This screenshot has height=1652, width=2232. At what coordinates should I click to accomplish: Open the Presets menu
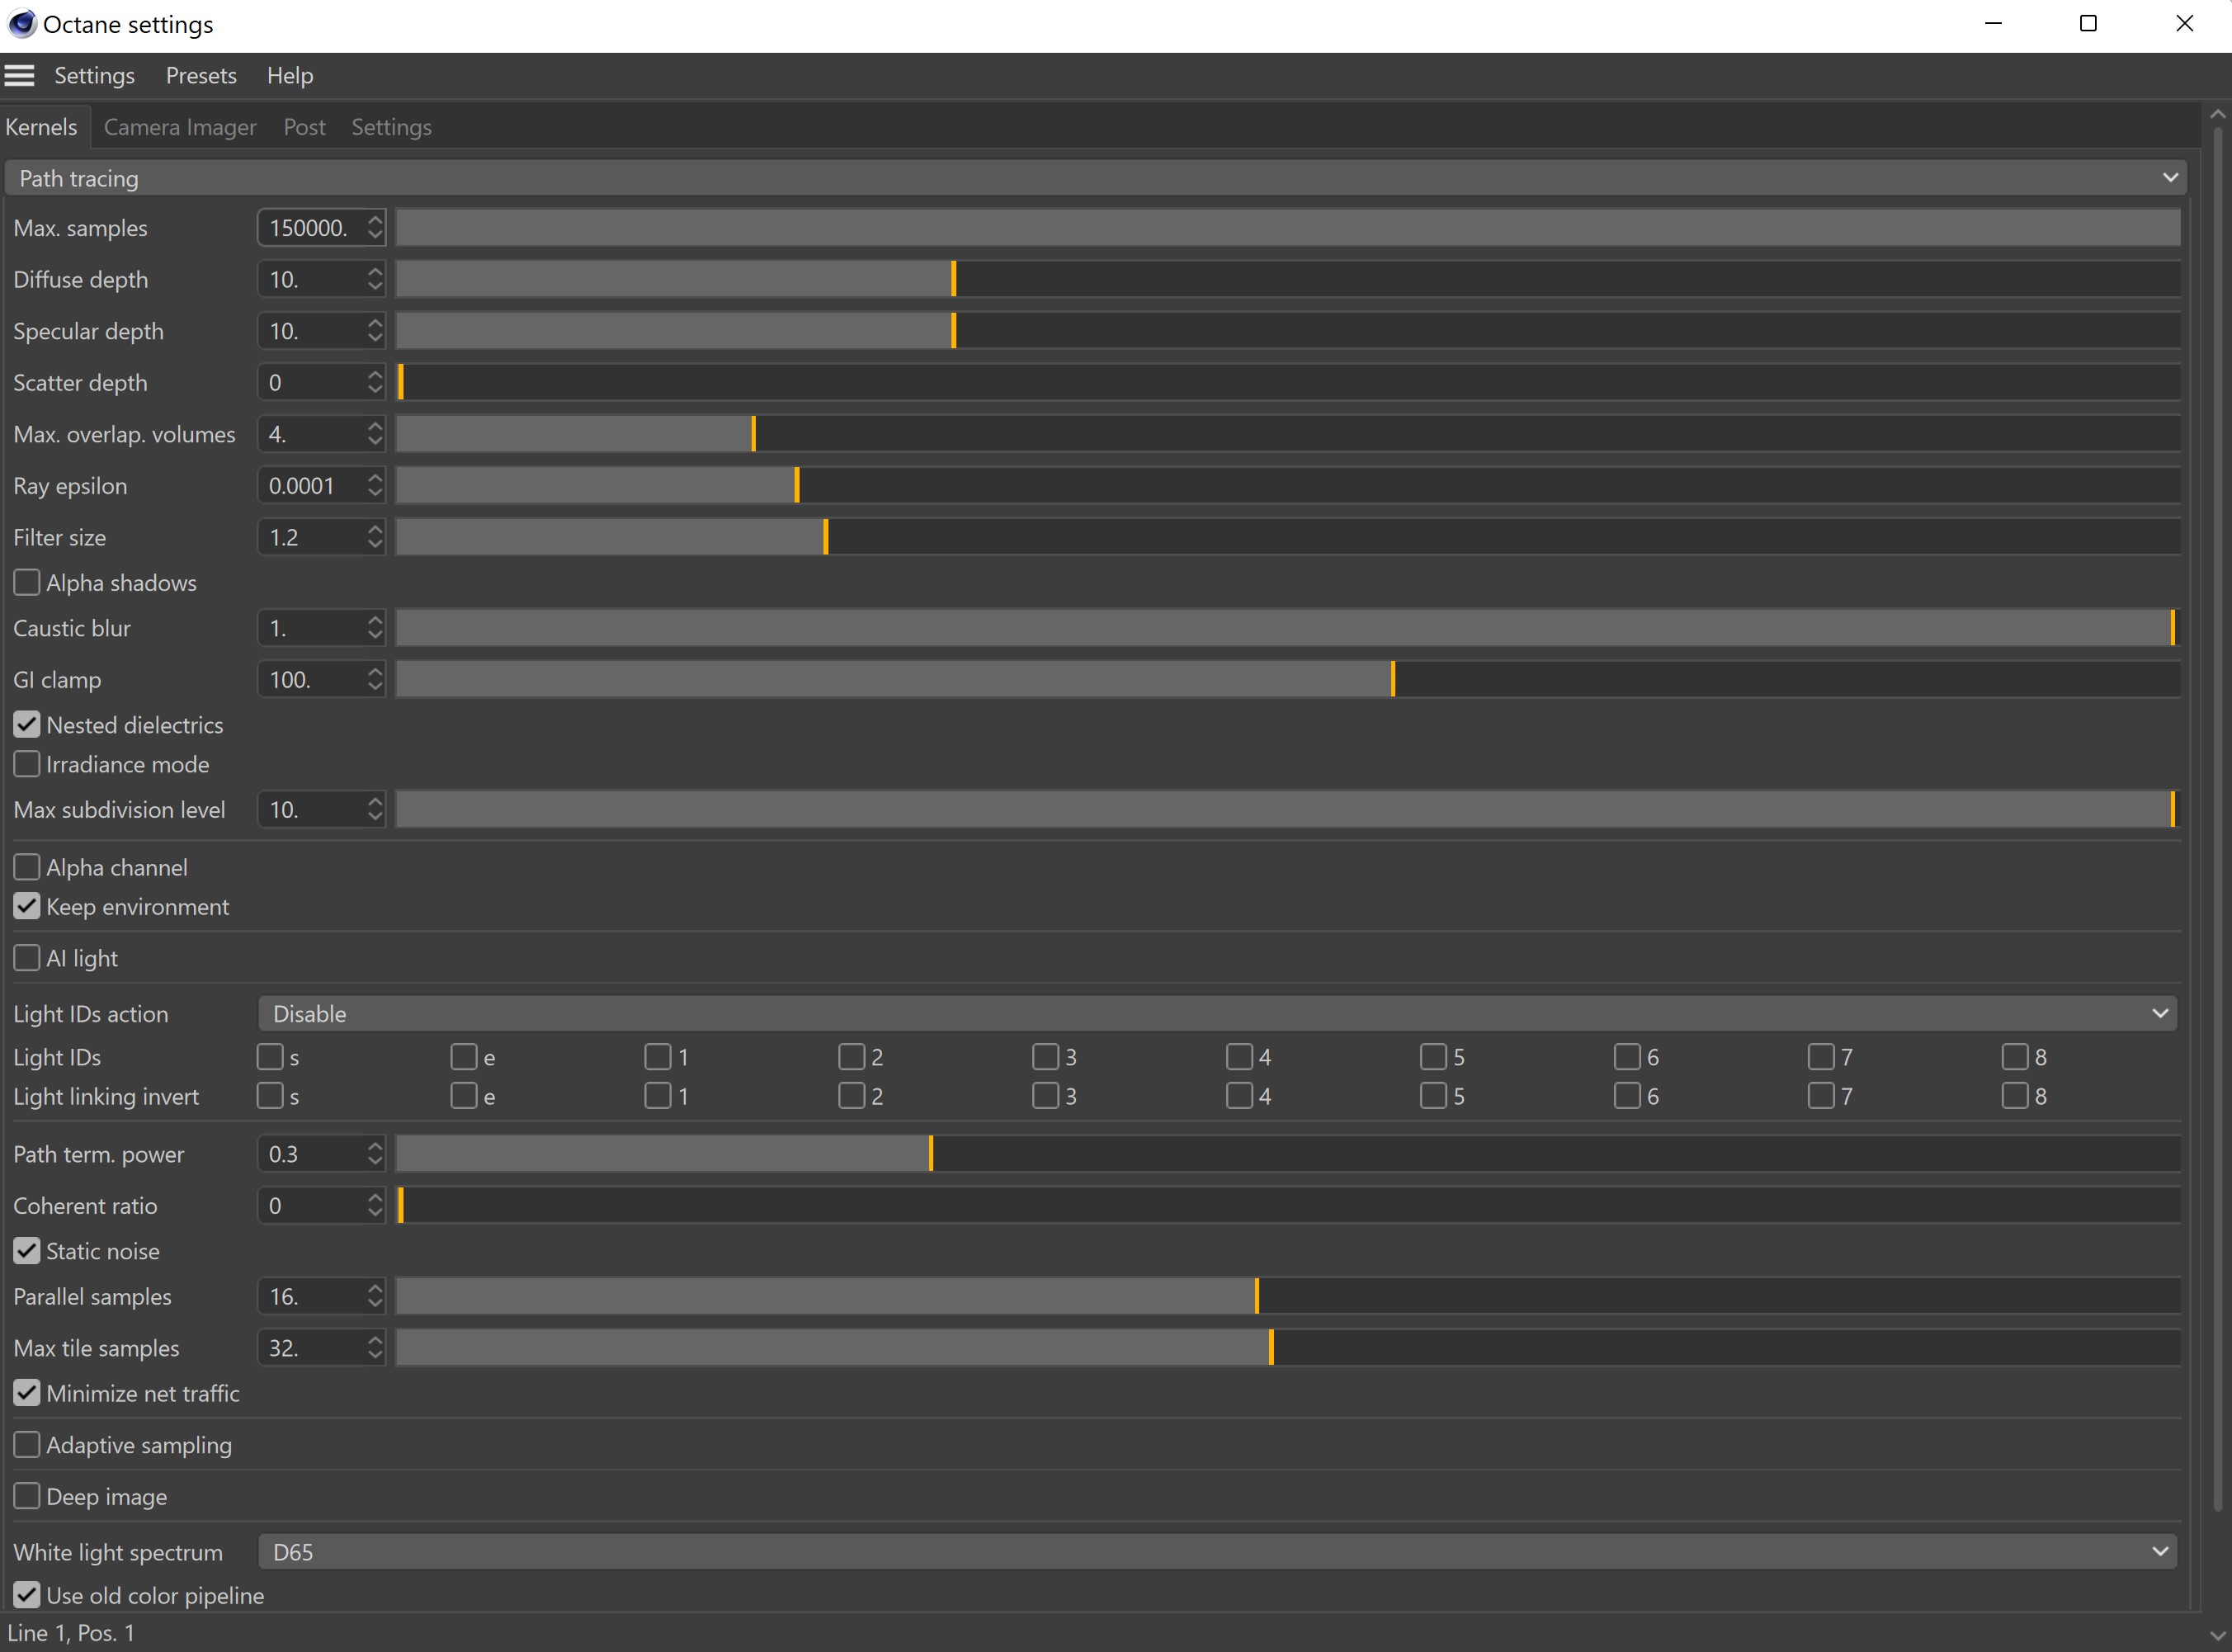[201, 76]
